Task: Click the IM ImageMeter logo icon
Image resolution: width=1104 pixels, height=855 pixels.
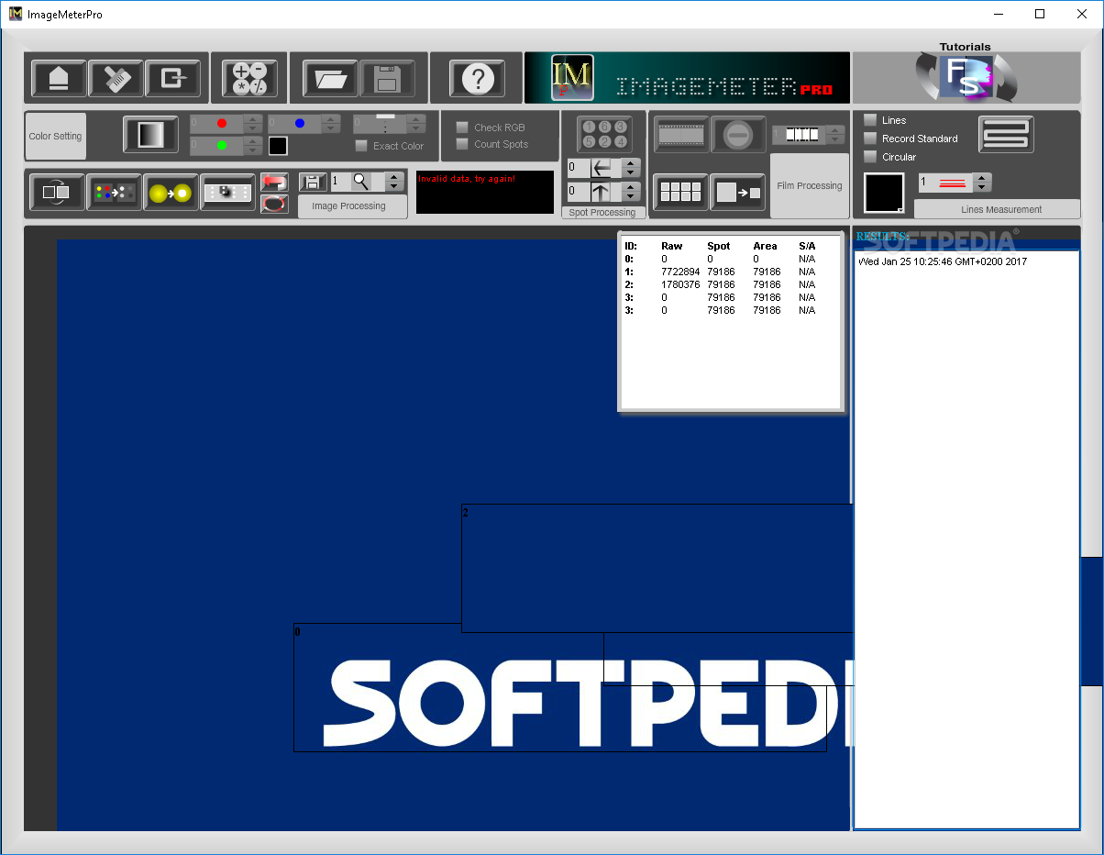Action: 572,78
